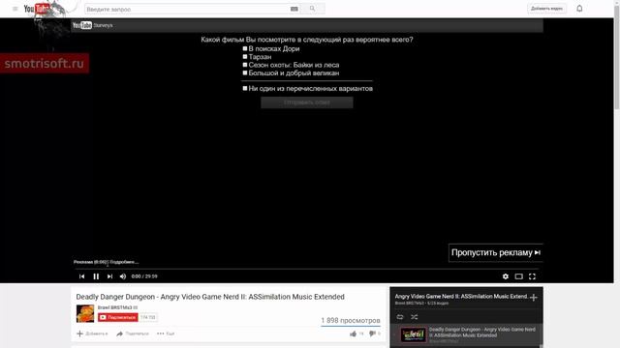
Task: Open the three-dot more actions menu
Action: (x=166, y=333)
